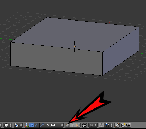Switch to vertex select mode
Image resolution: width=146 pixels, height=129 pixels.
tap(68, 125)
